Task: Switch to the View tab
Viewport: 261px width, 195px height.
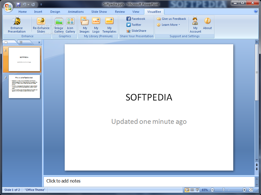Action: [136, 12]
